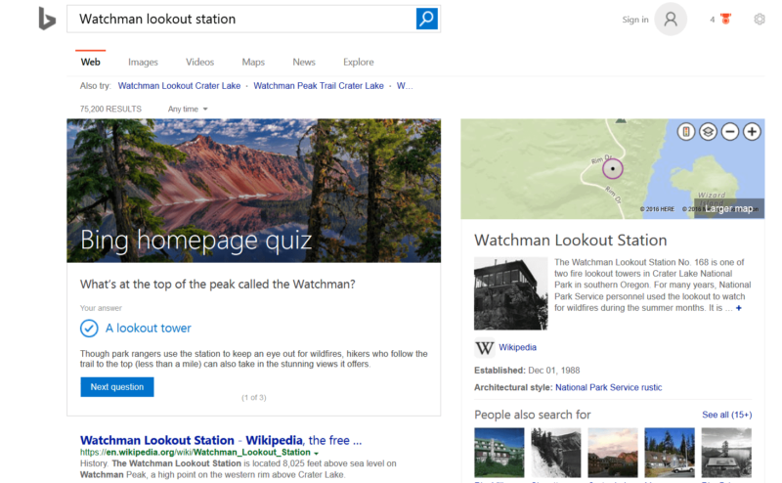782x483 pixels.
Task: Switch to the Explore tab
Action: (x=358, y=62)
